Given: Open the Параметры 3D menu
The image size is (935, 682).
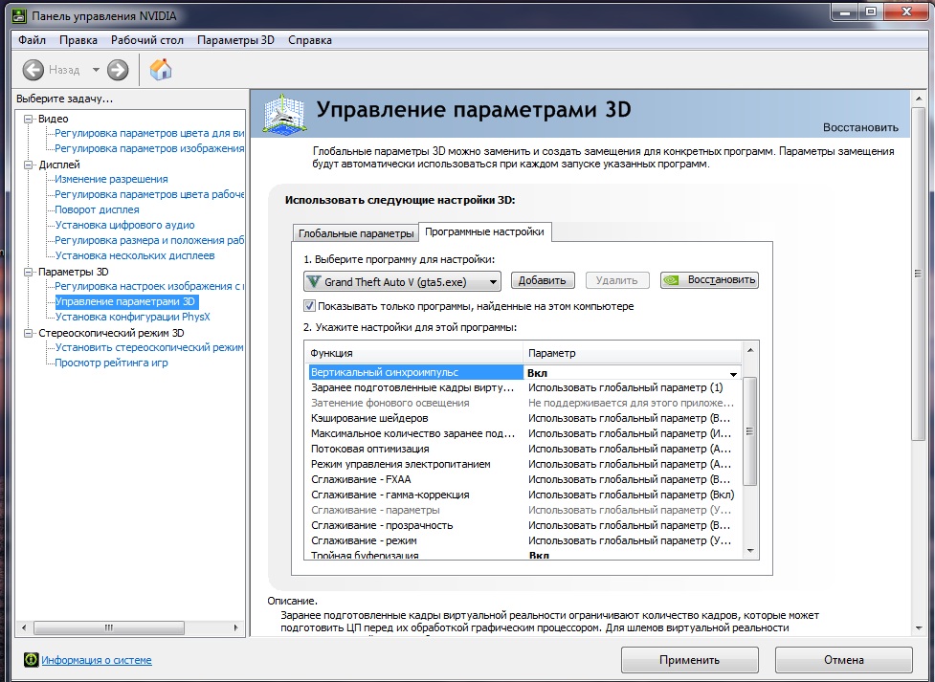Looking at the screenshot, I should tap(235, 40).
